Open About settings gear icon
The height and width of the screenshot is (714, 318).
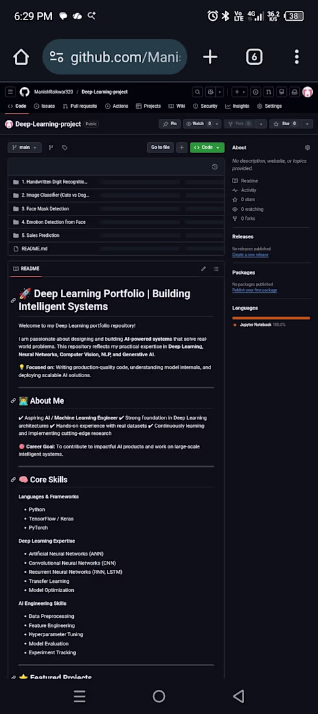click(308, 147)
